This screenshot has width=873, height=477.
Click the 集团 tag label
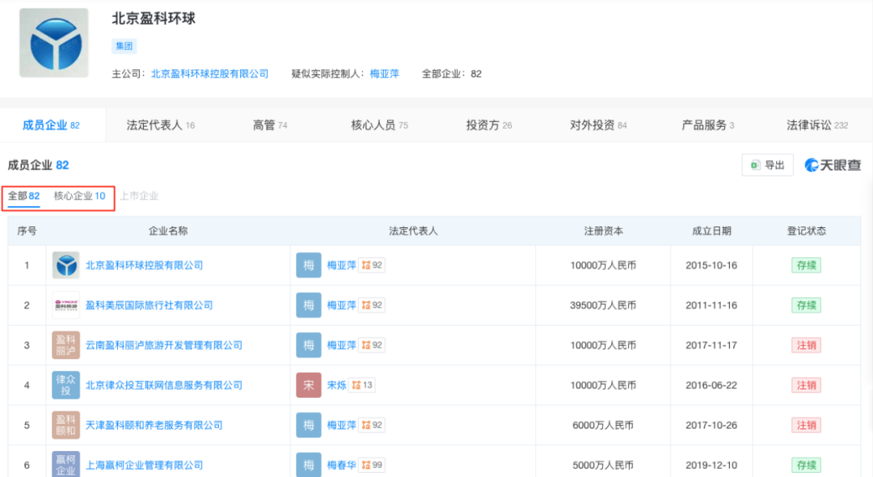tap(124, 46)
